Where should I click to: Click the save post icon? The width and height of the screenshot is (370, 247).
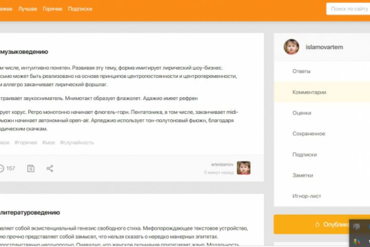click(31, 169)
